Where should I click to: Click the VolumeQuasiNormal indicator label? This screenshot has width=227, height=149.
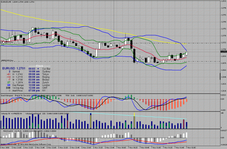[x=33, y=114]
